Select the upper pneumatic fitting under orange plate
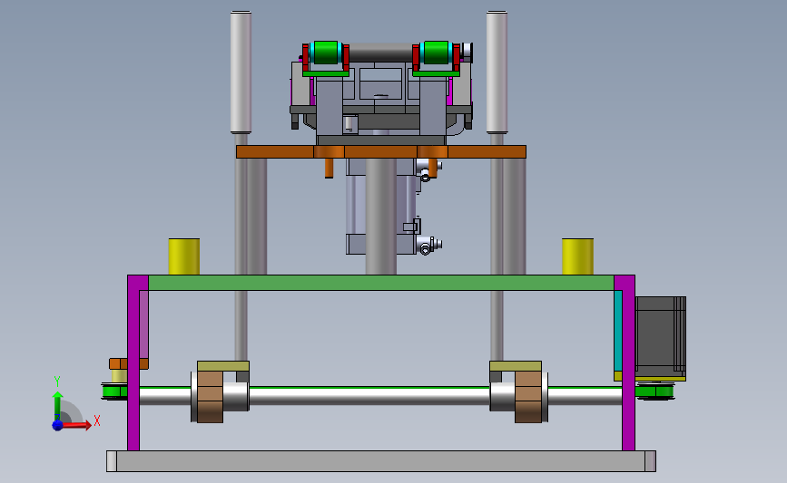 click(428, 169)
